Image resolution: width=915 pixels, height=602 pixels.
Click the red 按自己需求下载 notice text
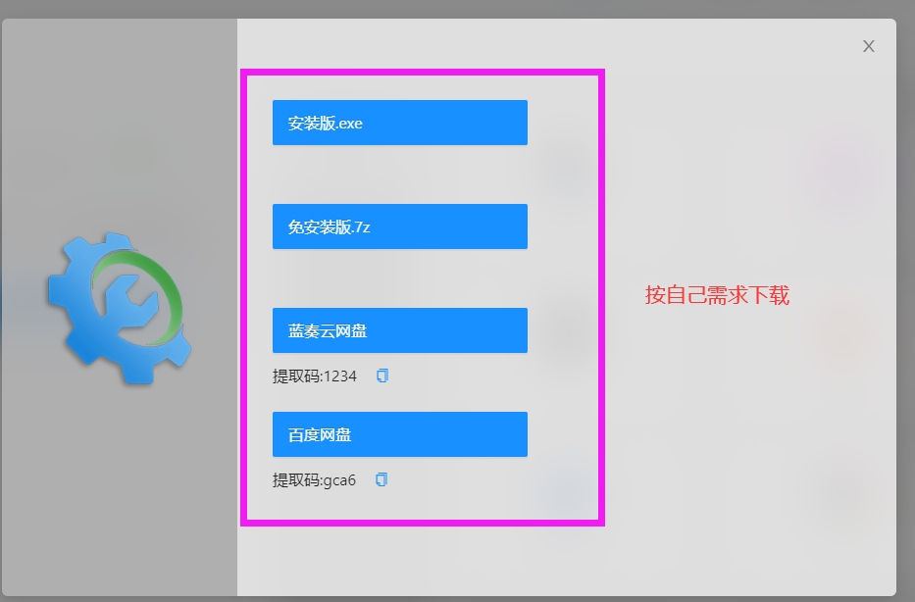[x=717, y=295]
